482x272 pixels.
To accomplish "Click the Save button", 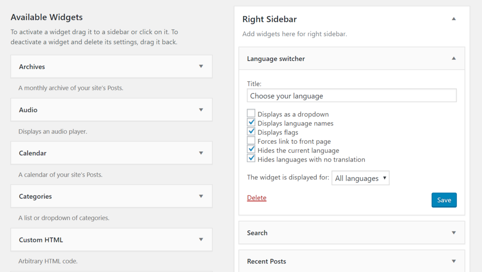I will coord(444,200).
